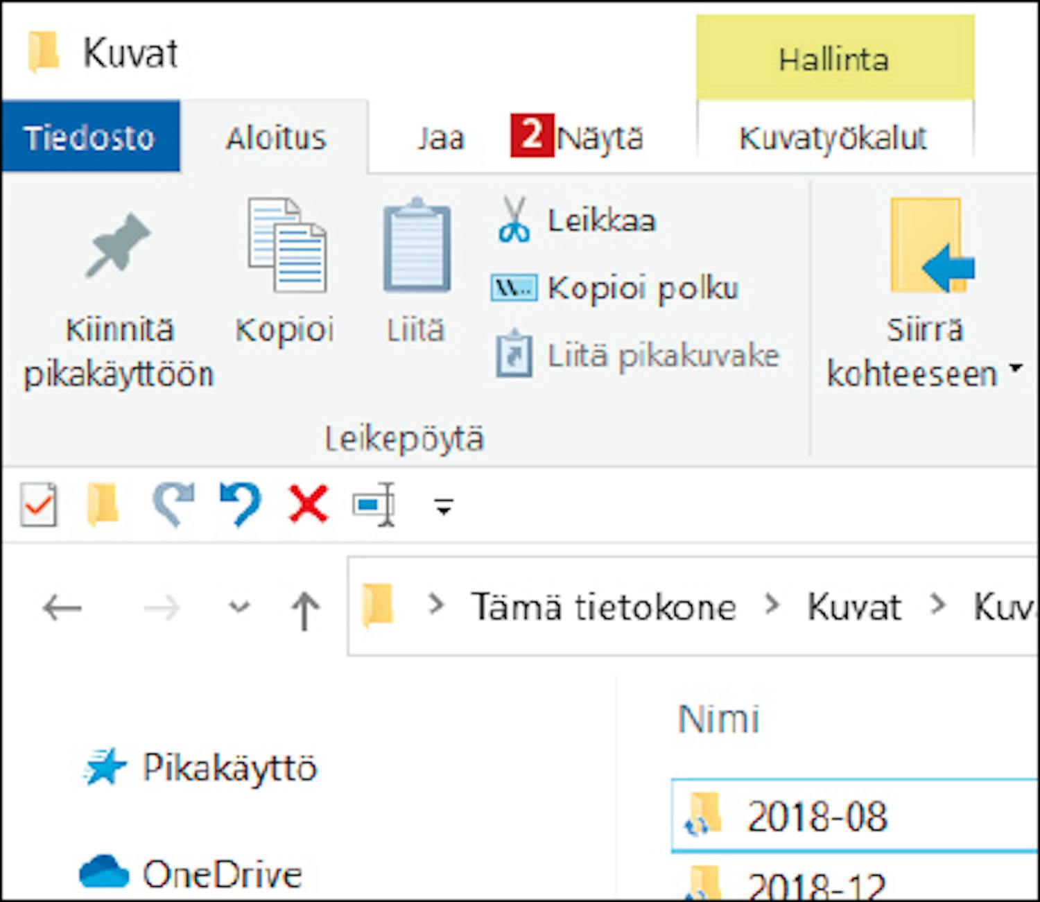Expand Customize Quick Access Toolbar arrow

(x=444, y=507)
